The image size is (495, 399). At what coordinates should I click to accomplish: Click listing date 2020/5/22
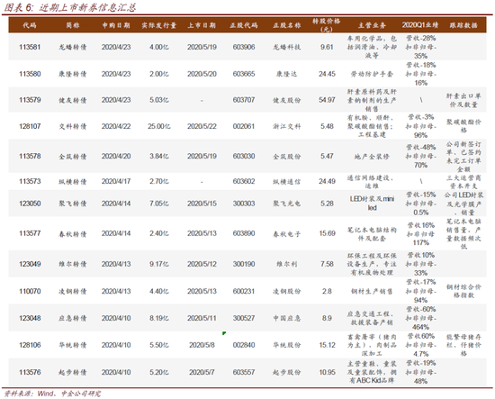(202, 126)
